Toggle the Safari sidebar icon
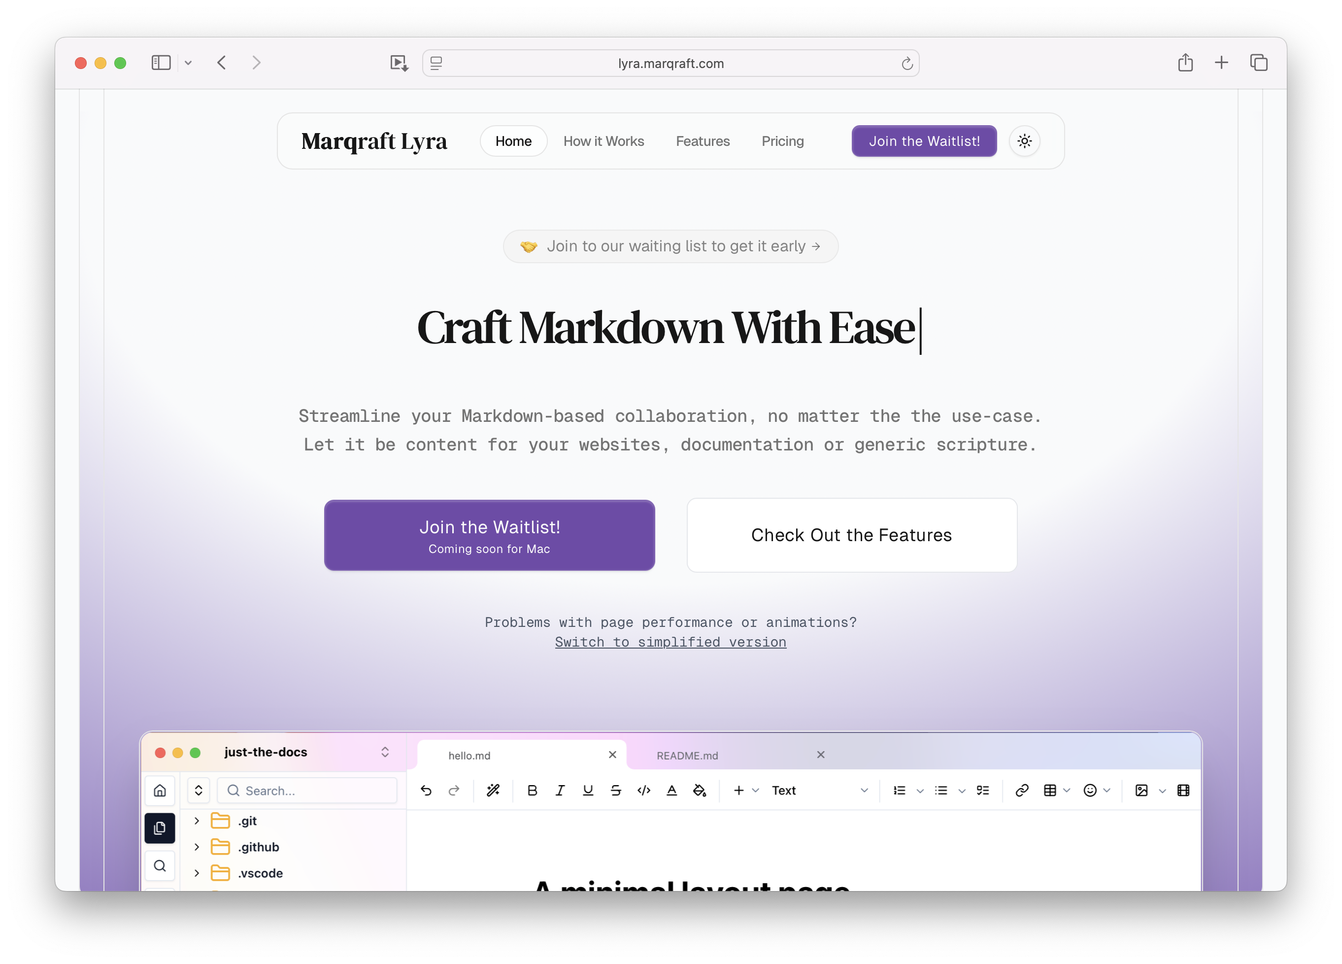The image size is (1342, 964). coord(161,63)
